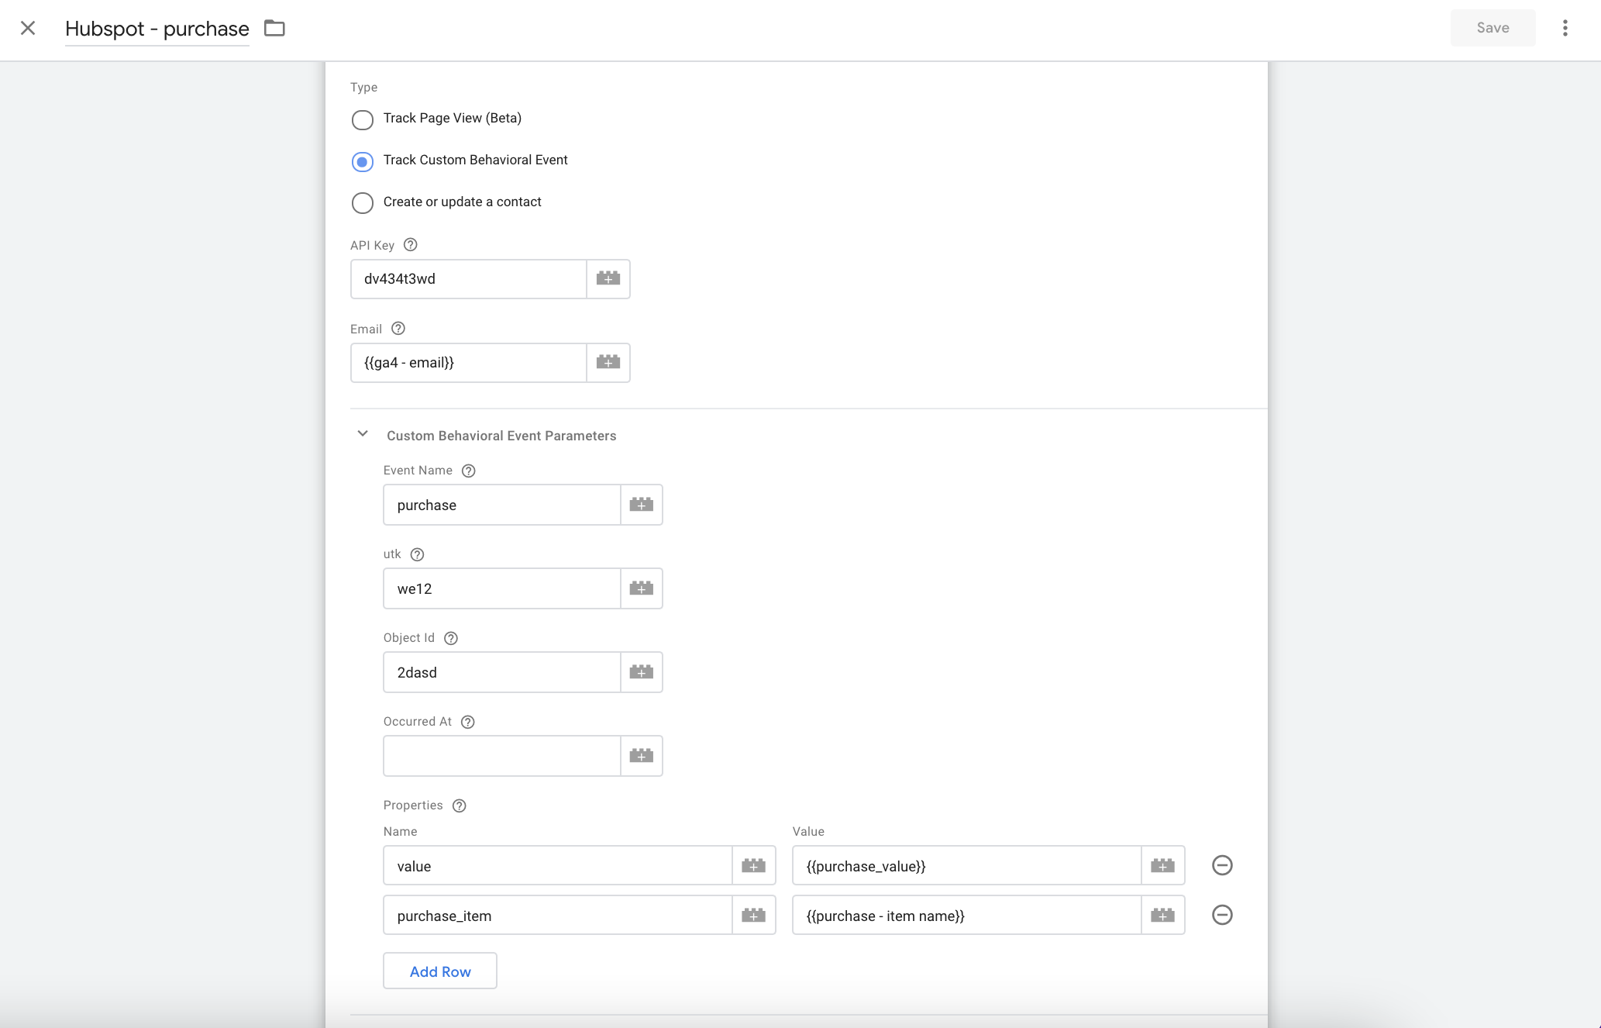This screenshot has width=1601, height=1028.
Task: Open help tooltip for Properties
Action: (x=460, y=805)
